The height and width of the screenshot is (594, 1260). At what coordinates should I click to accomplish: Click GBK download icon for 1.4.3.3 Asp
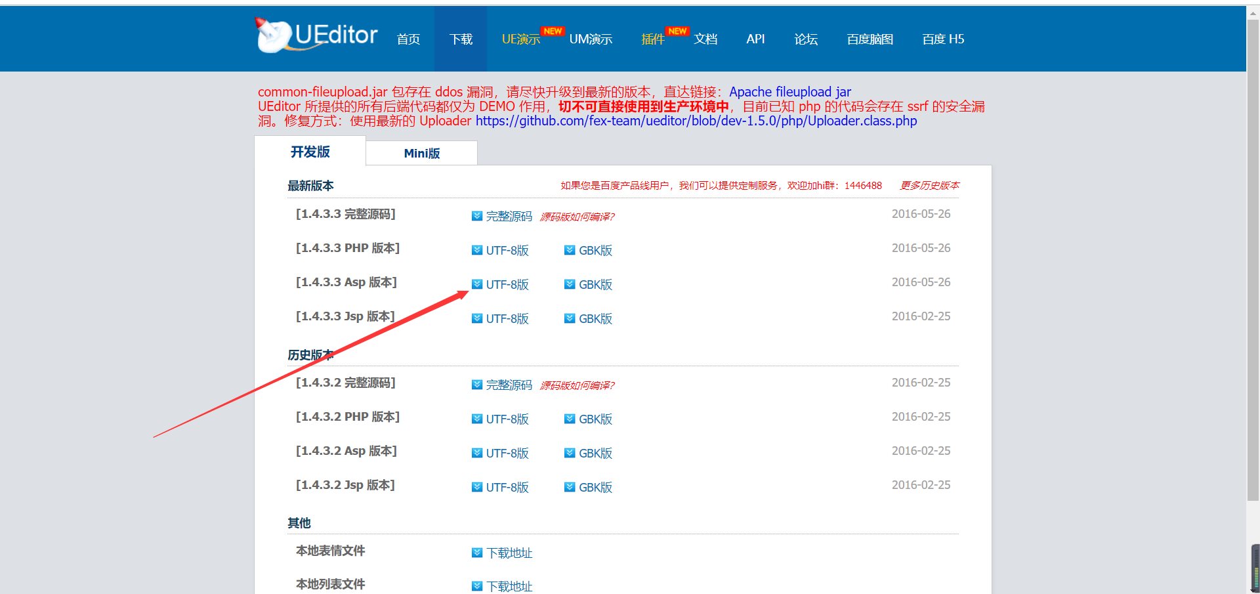[x=570, y=284]
